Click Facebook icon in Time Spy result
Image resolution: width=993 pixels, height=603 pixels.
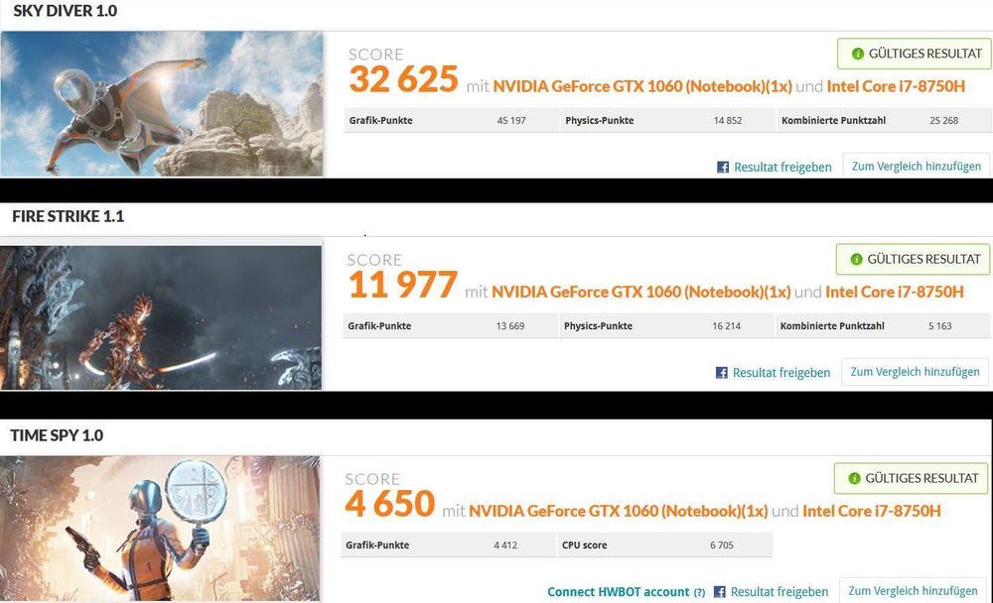coord(719,592)
